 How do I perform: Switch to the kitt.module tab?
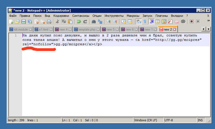tap(20, 29)
